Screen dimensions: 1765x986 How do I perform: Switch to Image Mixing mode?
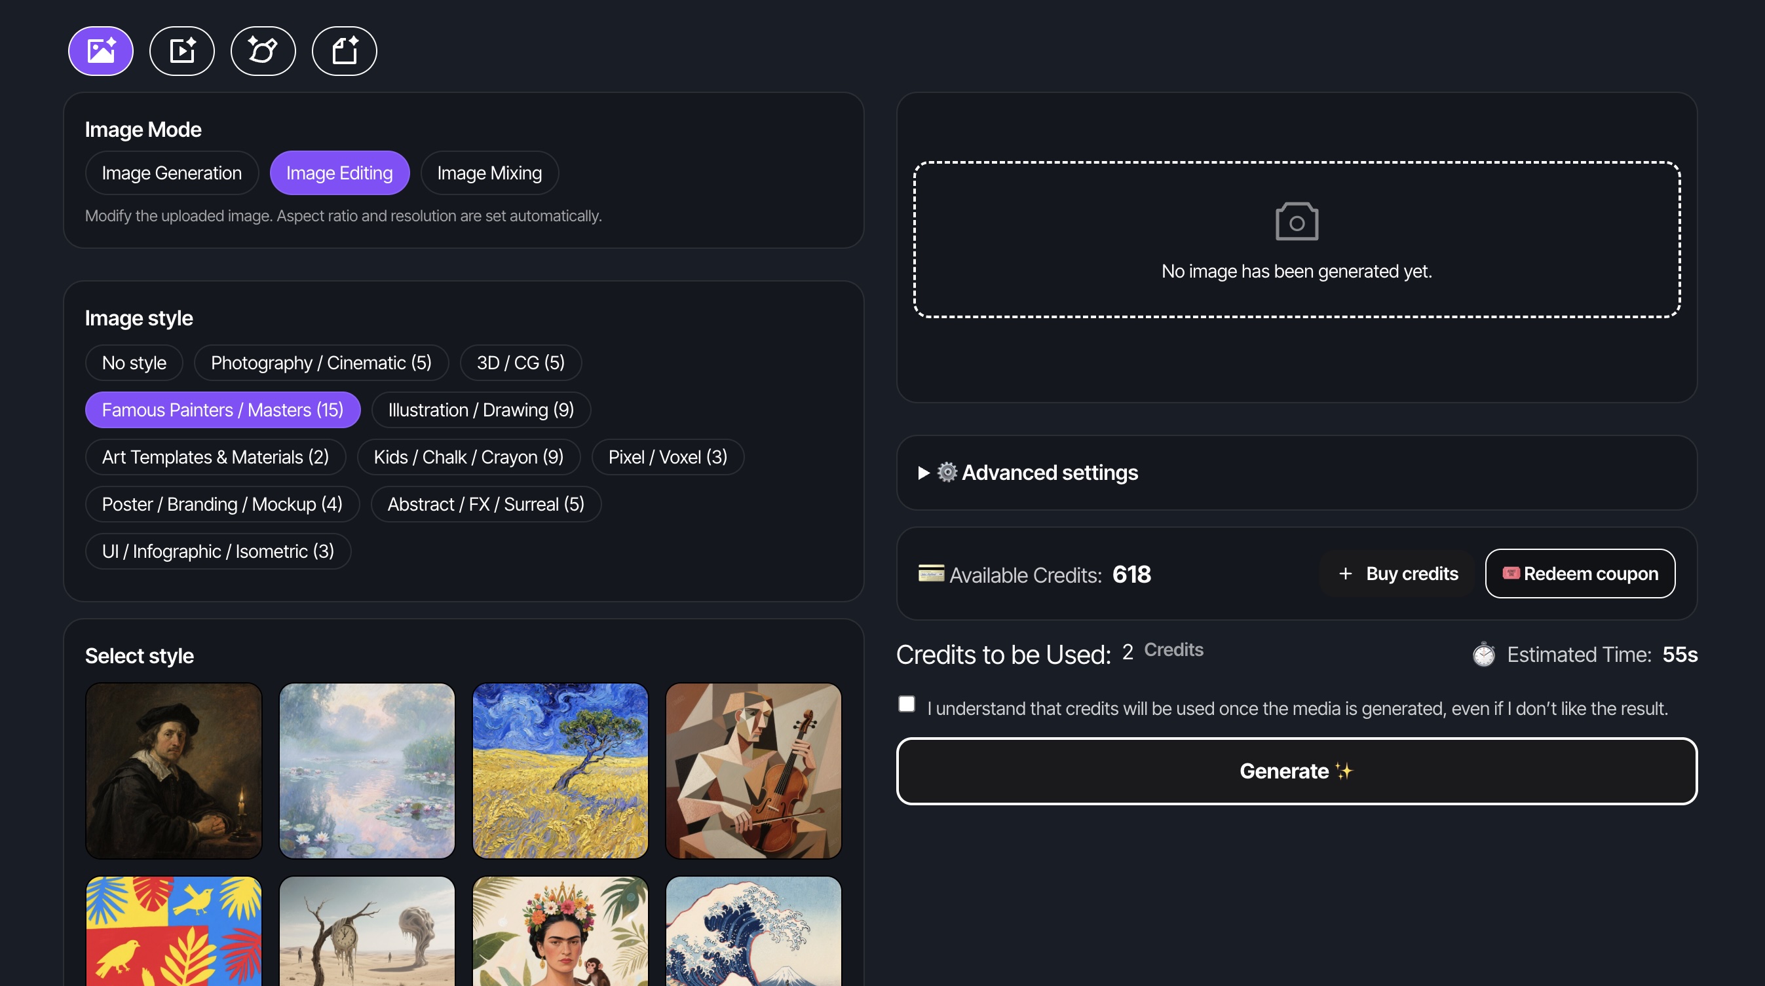click(489, 173)
